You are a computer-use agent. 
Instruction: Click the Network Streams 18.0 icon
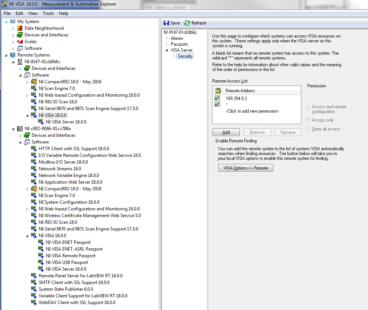click(34, 169)
